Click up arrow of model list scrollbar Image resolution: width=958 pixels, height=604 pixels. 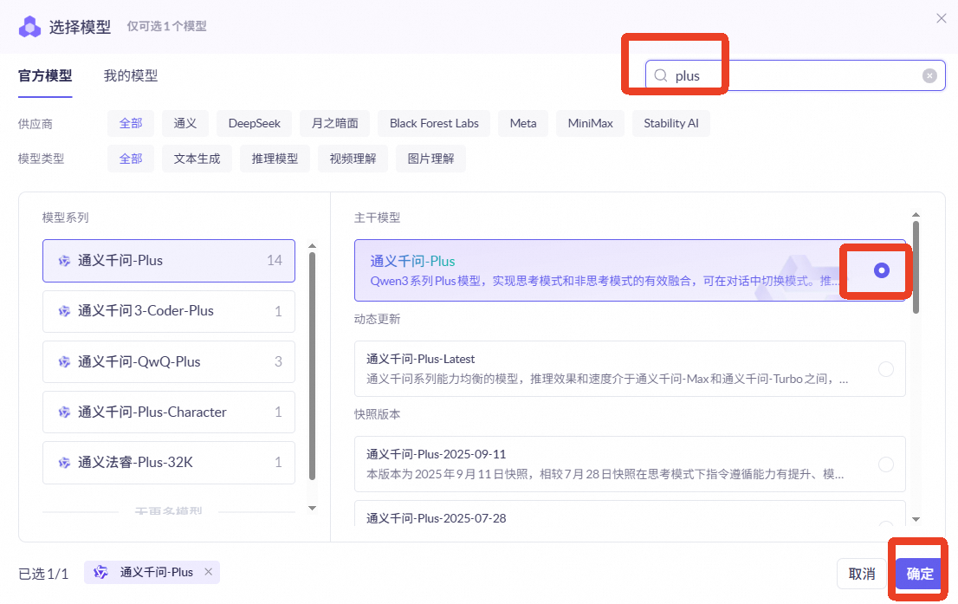coord(916,215)
